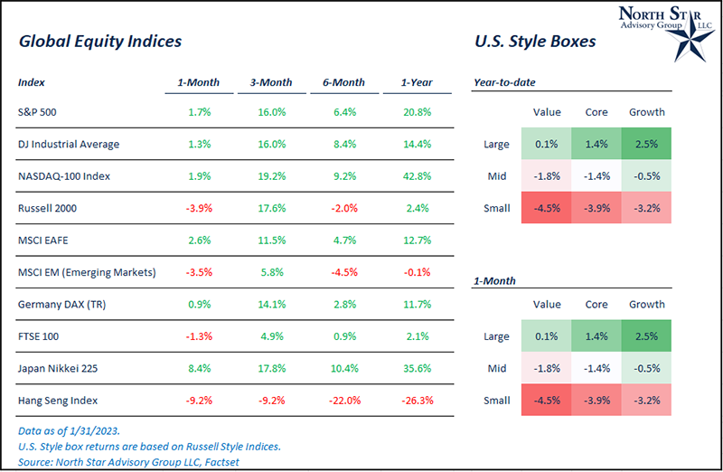Click the 3-Month column header

(270, 82)
